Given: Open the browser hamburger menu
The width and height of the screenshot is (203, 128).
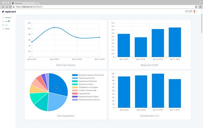Looking at the screenshot, I should (200, 7).
